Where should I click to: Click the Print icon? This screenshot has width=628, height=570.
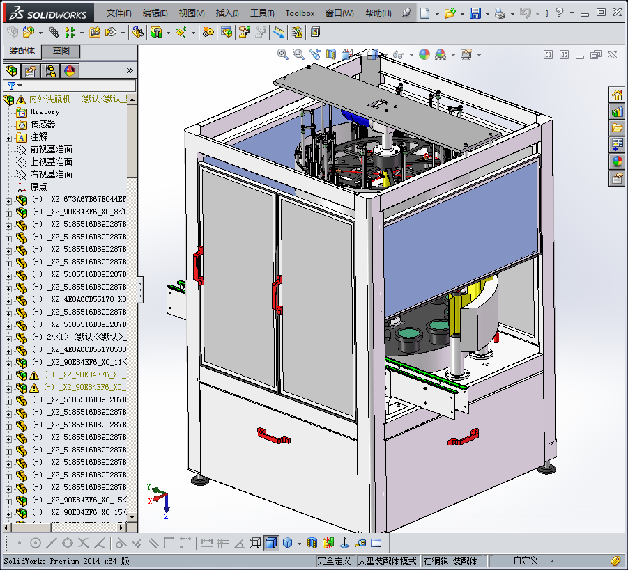coord(500,13)
